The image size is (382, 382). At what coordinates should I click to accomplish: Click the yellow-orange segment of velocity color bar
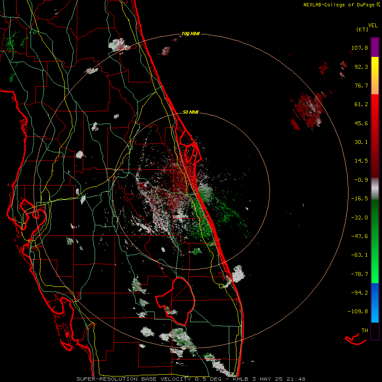(x=375, y=76)
